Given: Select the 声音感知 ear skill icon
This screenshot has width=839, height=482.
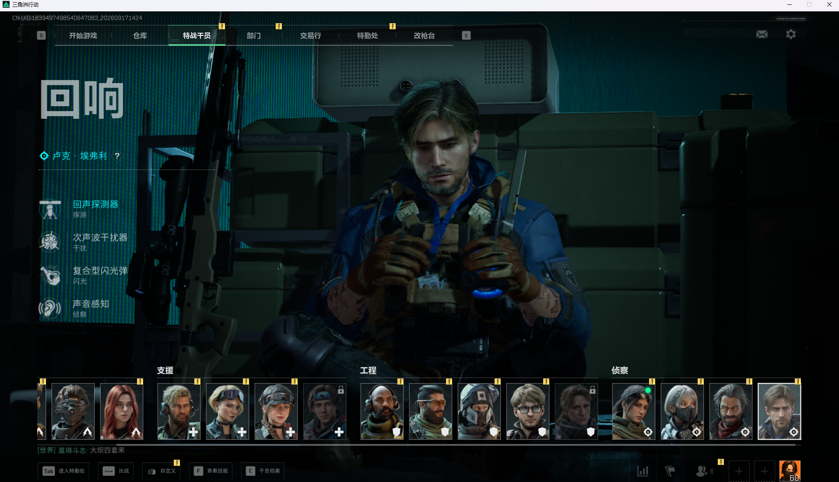Looking at the screenshot, I should coord(50,309).
